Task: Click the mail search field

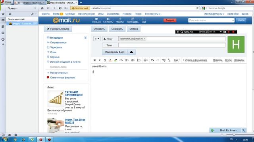Action: pos(211,21)
